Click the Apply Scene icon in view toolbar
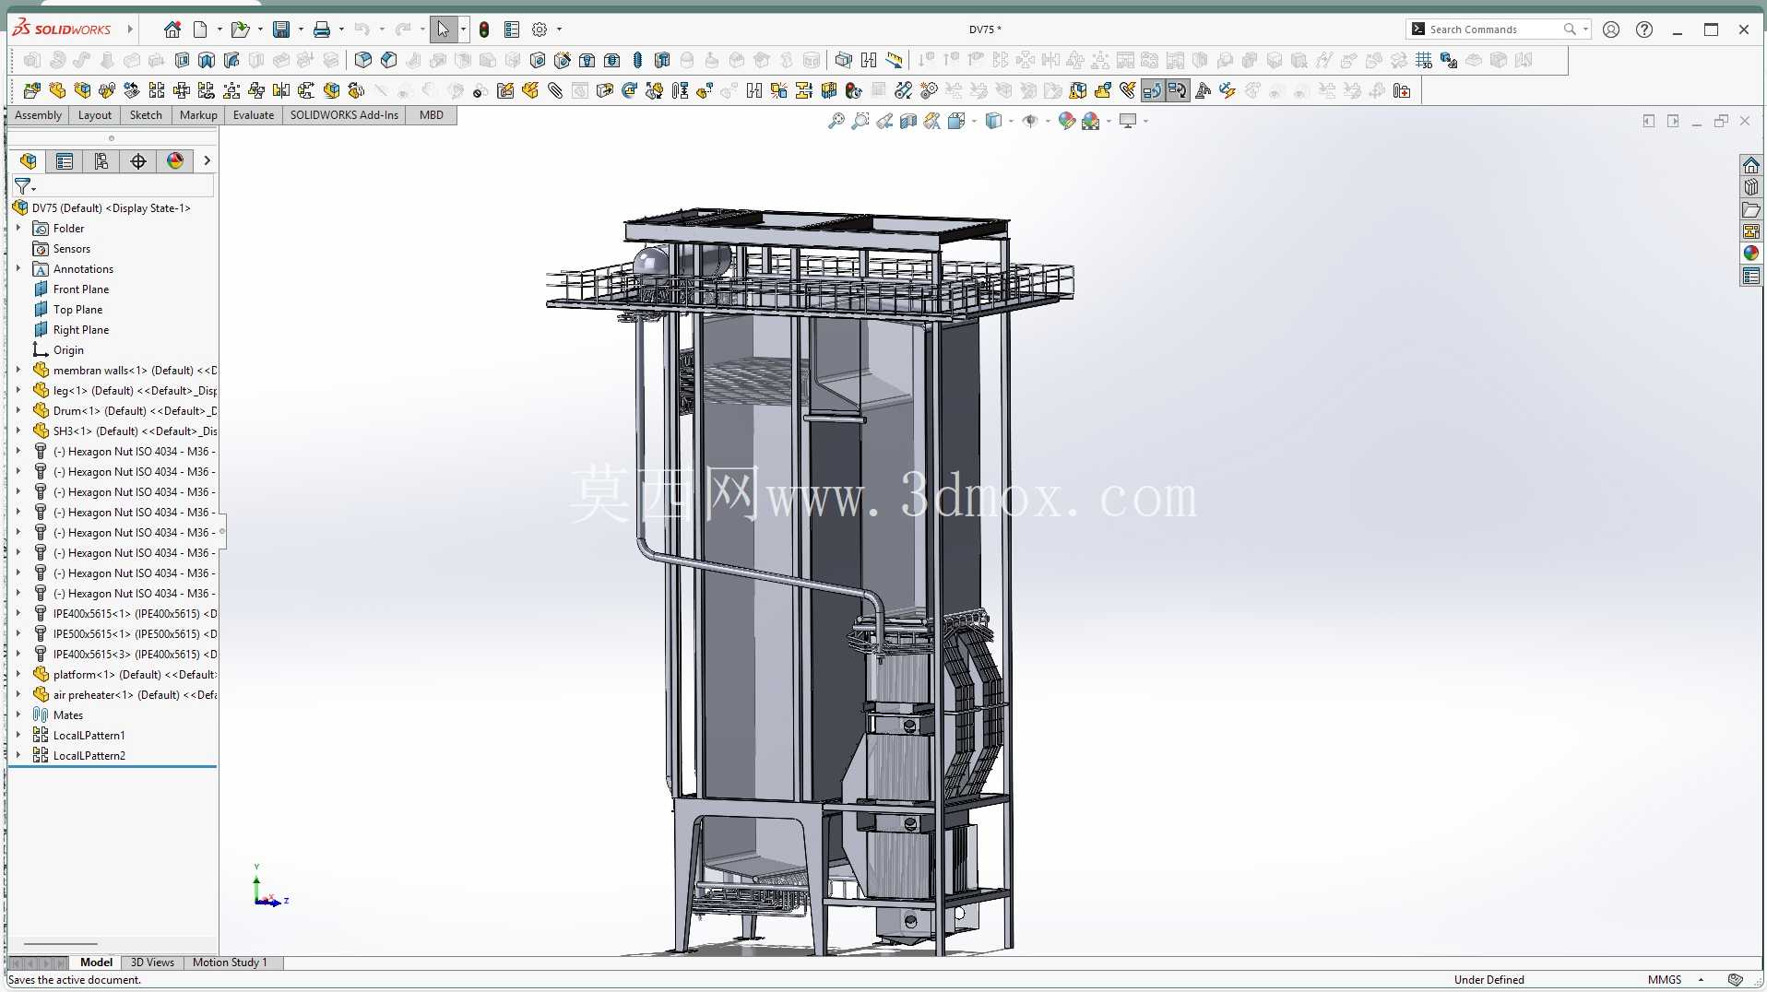Screen dimensions: 1767x992 pos(1091,121)
